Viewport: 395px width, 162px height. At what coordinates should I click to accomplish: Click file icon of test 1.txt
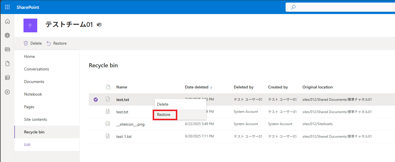pos(108,136)
